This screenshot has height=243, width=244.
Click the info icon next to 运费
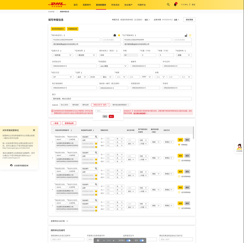81,73
